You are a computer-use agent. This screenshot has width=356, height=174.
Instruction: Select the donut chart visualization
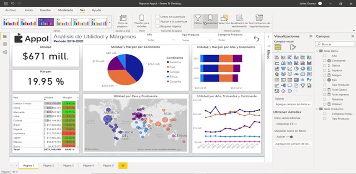(303, 68)
